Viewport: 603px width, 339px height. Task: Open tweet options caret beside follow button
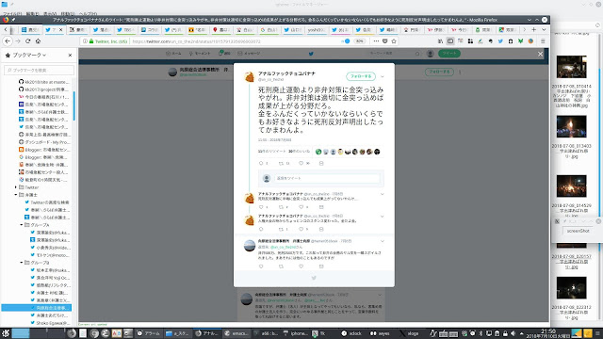pyautogui.click(x=383, y=76)
